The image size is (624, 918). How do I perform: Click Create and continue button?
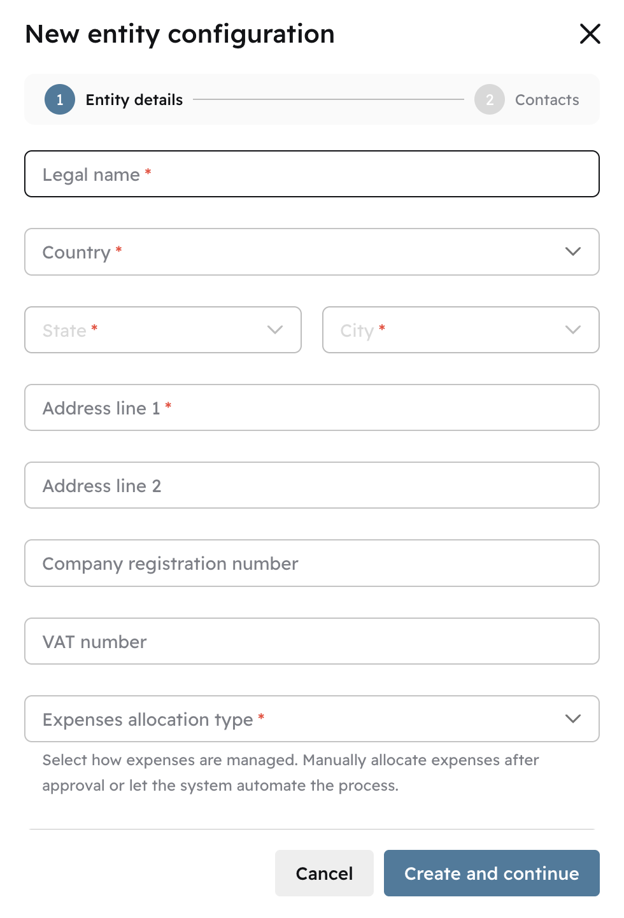[492, 873]
